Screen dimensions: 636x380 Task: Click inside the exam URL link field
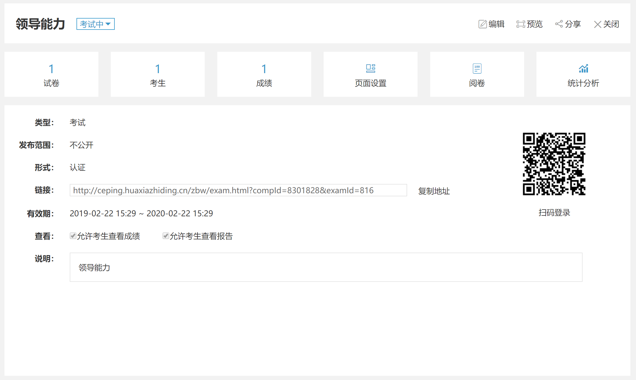tap(238, 190)
